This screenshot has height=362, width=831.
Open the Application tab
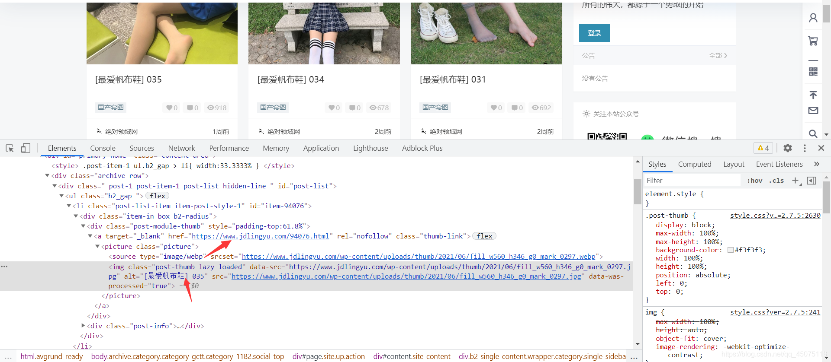pos(321,148)
